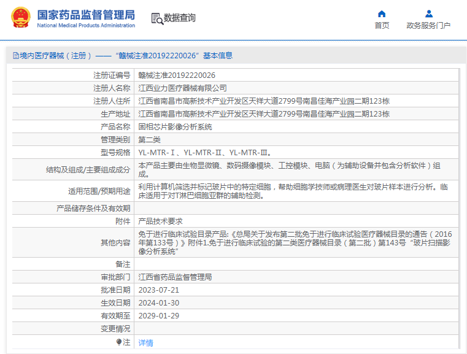Click National Medical Products Administration subtitle
This screenshot has width=467, height=354.
86,26
